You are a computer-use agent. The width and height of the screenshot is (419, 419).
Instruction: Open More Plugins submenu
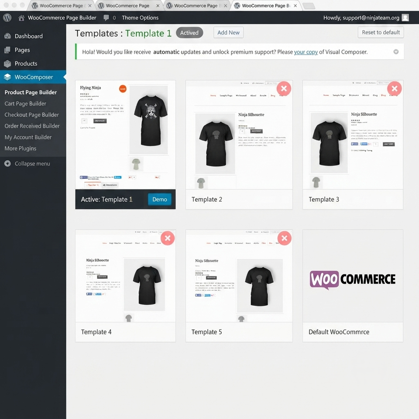(x=21, y=148)
